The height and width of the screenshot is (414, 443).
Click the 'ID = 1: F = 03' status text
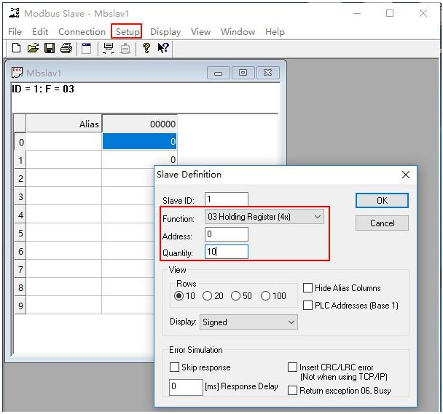43,89
